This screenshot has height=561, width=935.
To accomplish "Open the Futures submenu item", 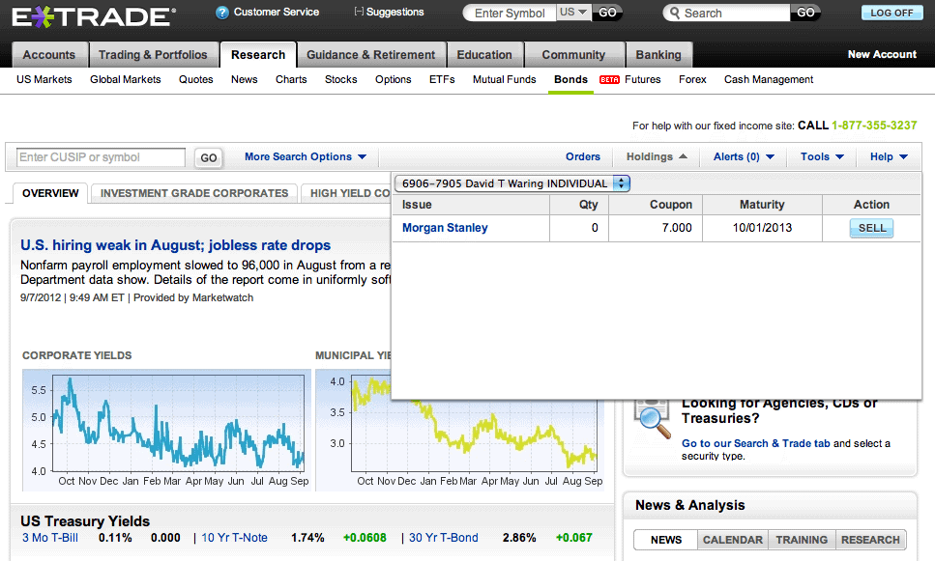I will (643, 80).
